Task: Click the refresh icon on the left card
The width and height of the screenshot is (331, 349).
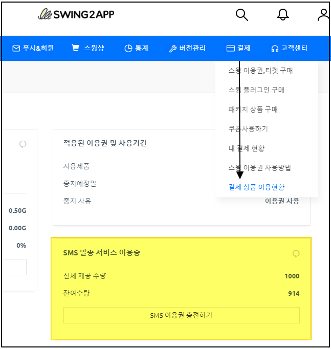Action: coord(22,144)
